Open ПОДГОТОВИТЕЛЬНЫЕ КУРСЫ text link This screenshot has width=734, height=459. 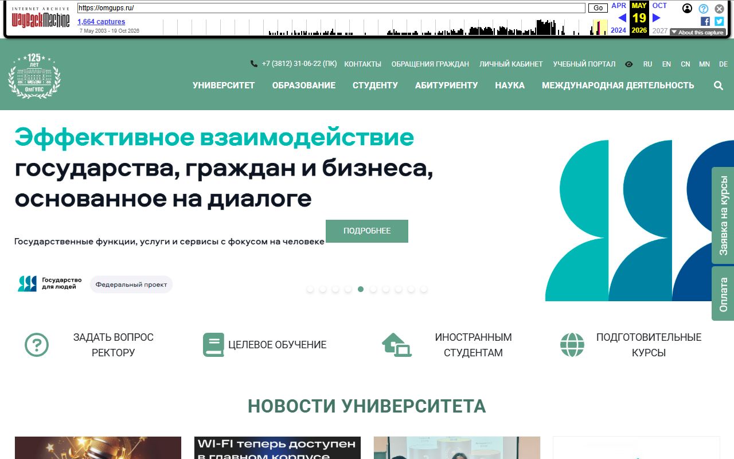649,345
